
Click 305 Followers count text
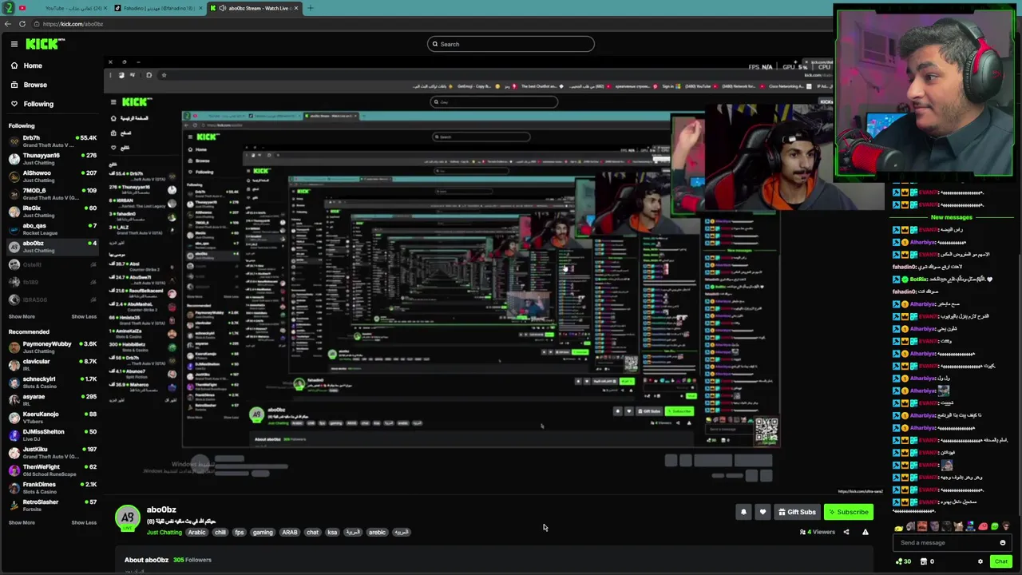(192, 560)
